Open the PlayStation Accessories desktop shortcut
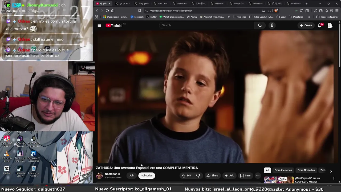This screenshot has height=192, width=341. point(34,157)
